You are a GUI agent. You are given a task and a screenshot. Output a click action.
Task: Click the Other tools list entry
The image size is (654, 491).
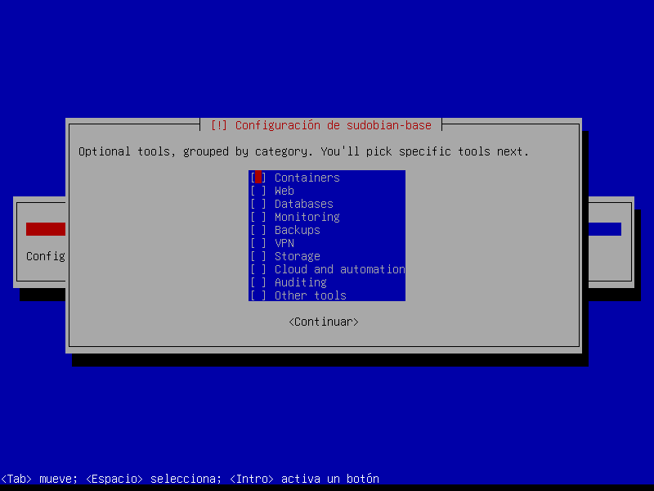pos(327,295)
